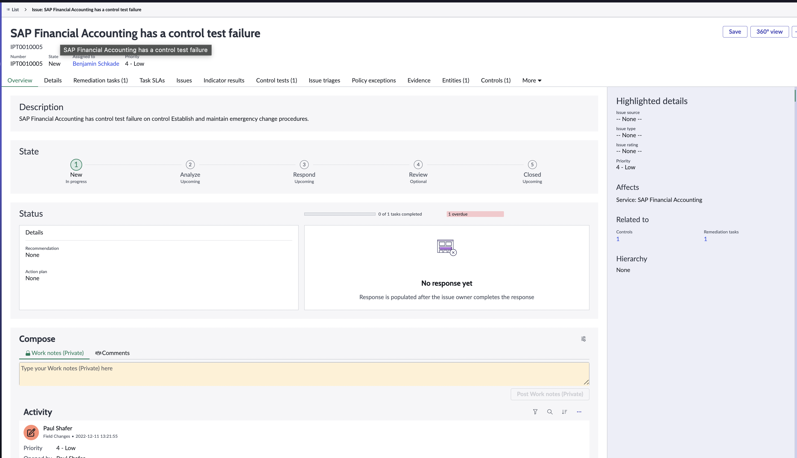Open the Controls (1) tab
The image size is (797, 458).
click(496, 80)
